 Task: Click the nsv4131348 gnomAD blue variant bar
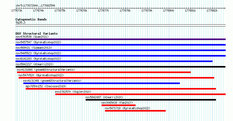click(x=102, y=83)
